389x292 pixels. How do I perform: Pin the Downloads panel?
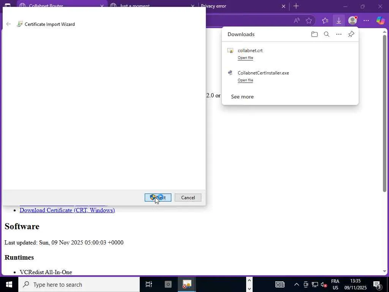coord(351,34)
